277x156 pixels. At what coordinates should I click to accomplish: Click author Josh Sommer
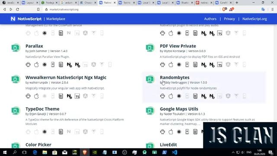coord(38,51)
